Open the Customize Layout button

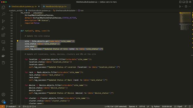(190, 2)
